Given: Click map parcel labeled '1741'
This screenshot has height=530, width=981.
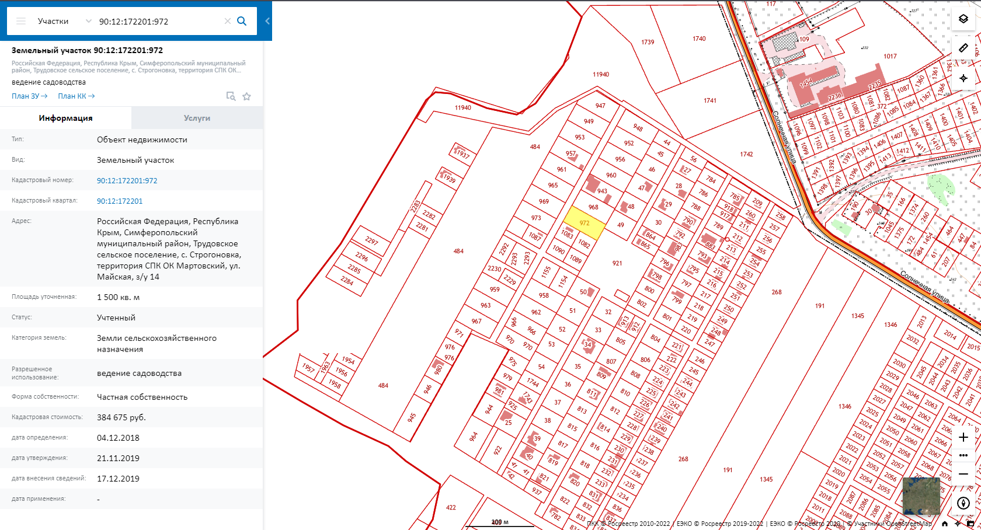Looking at the screenshot, I should click(710, 100).
